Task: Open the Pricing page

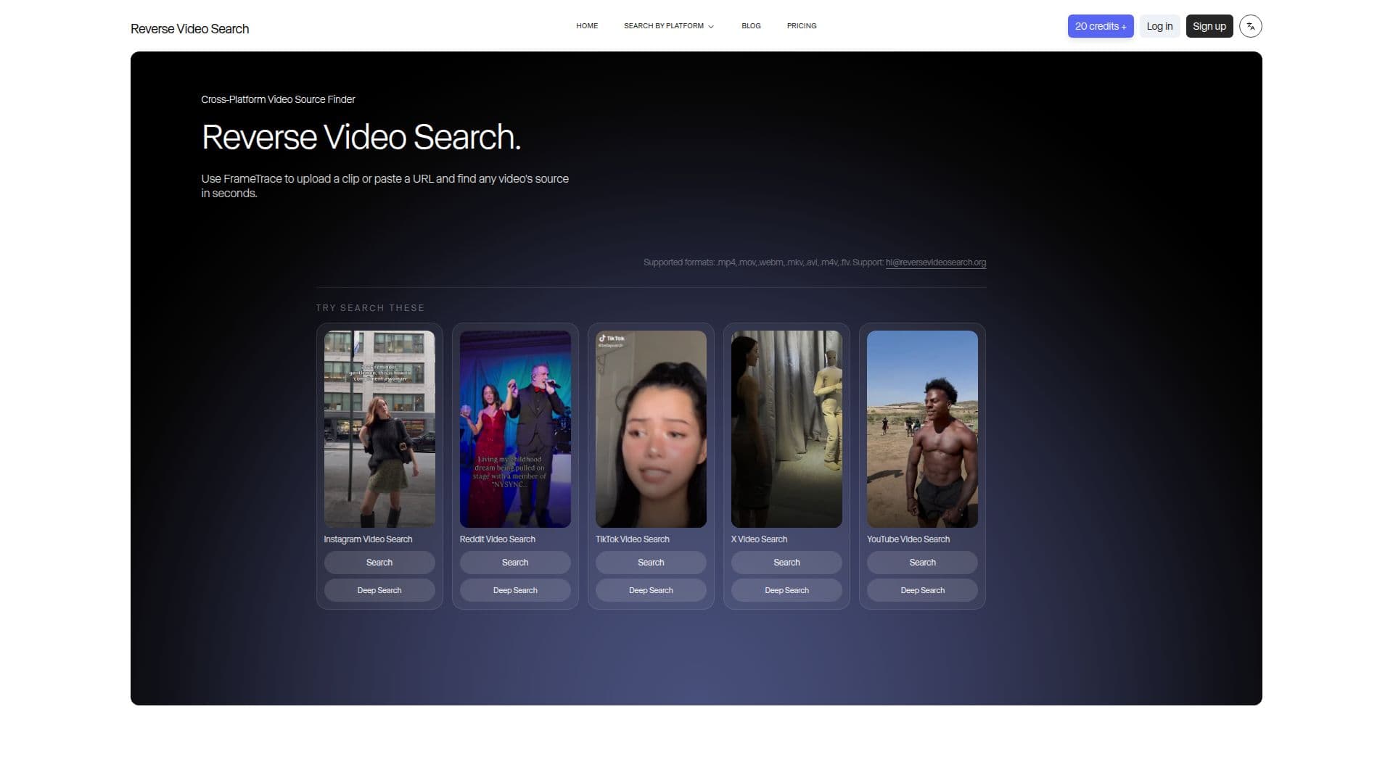Action: pos(802,26)
